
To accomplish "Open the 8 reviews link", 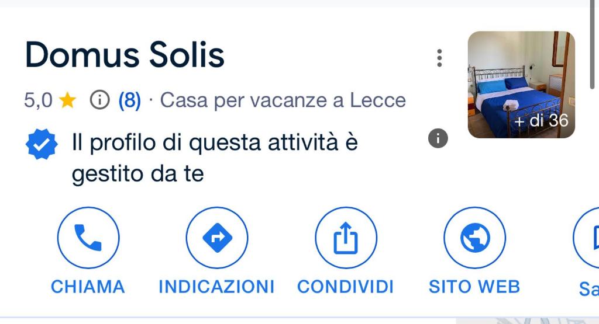I will 129,101.
